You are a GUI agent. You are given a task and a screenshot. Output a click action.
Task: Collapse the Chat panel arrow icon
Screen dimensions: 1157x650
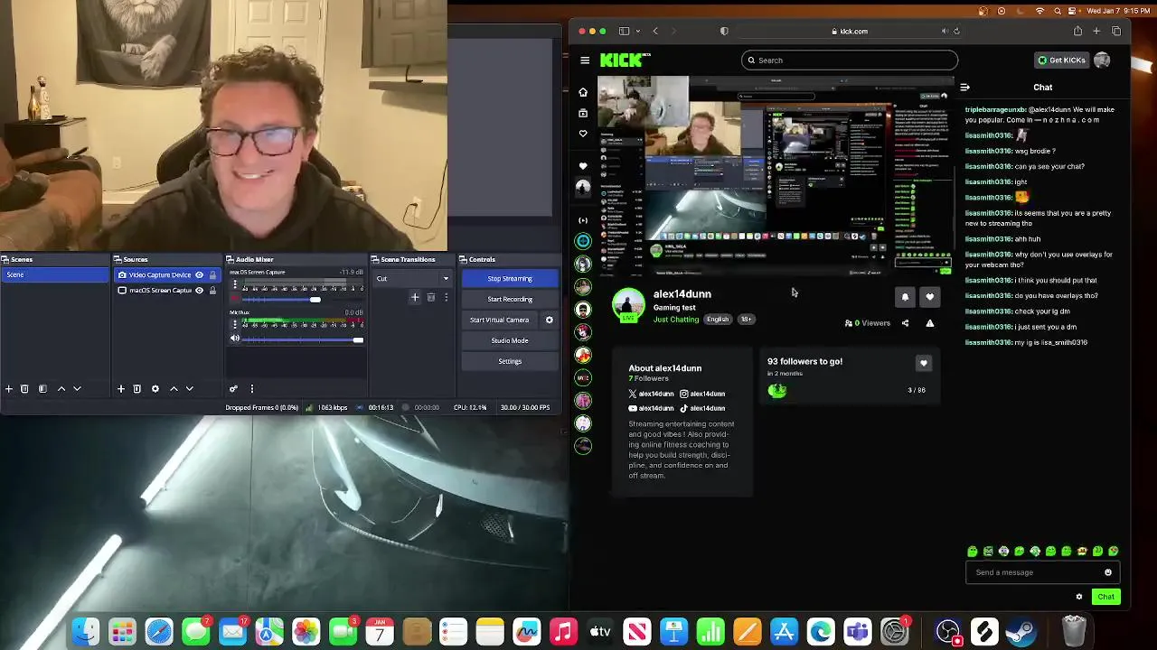pyautogui.click(x=964, y=88)
